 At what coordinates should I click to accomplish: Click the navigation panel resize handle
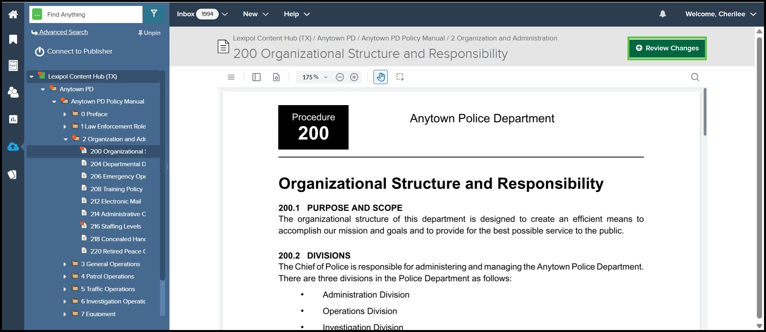[167, 167]
